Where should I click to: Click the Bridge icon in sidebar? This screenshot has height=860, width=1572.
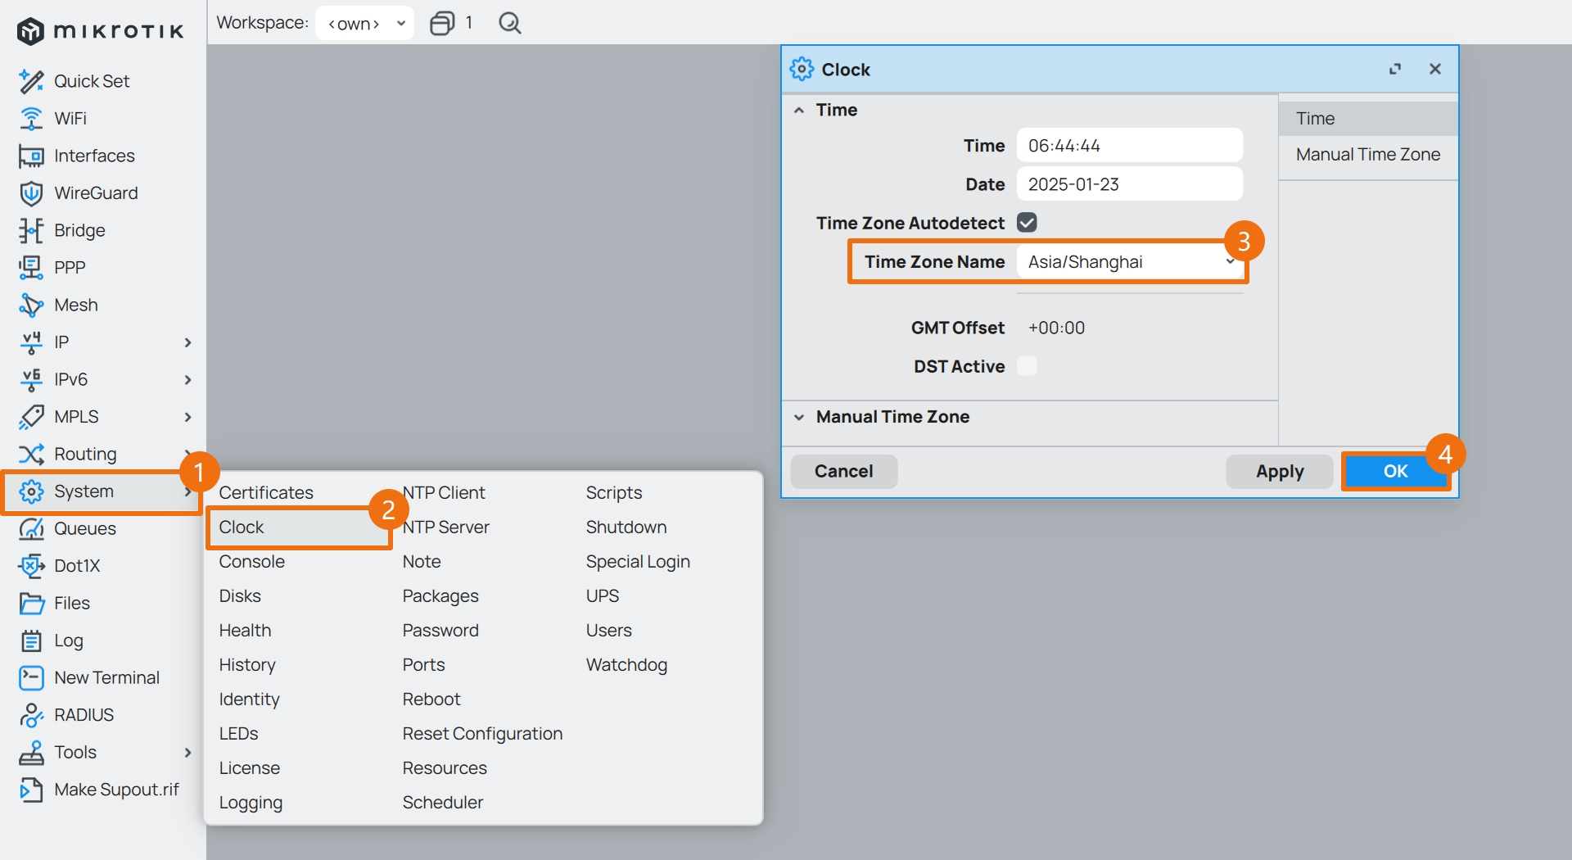[31, 230]
